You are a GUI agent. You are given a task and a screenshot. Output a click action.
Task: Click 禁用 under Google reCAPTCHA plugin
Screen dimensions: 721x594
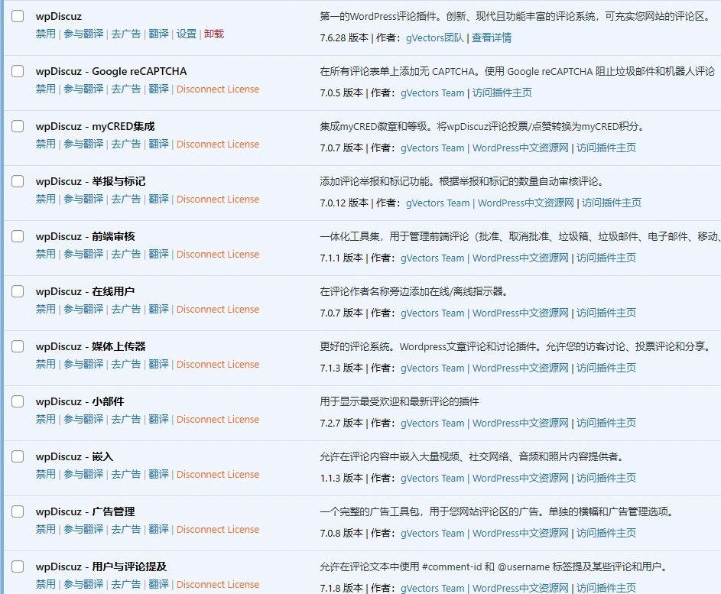coord(46,89)
